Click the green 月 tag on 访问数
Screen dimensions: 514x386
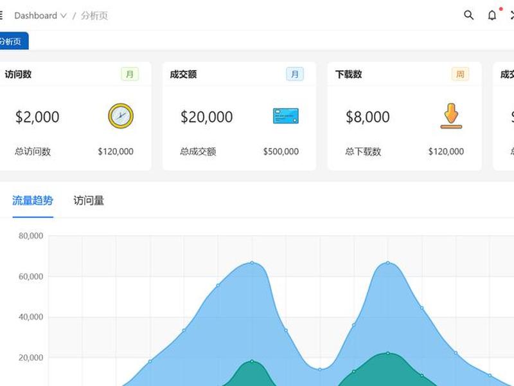(130, 74)
